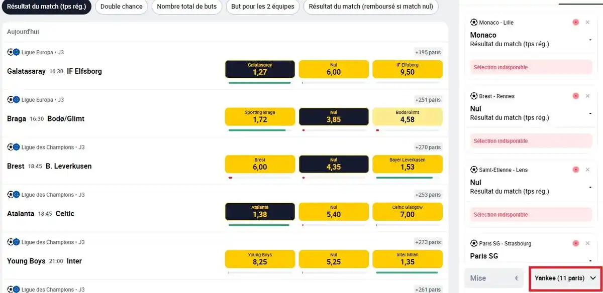Expand +270 paris for Brest match

428,148
